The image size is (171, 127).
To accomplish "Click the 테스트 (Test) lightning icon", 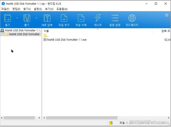I will pyautogui.click(x=98, y=18).
